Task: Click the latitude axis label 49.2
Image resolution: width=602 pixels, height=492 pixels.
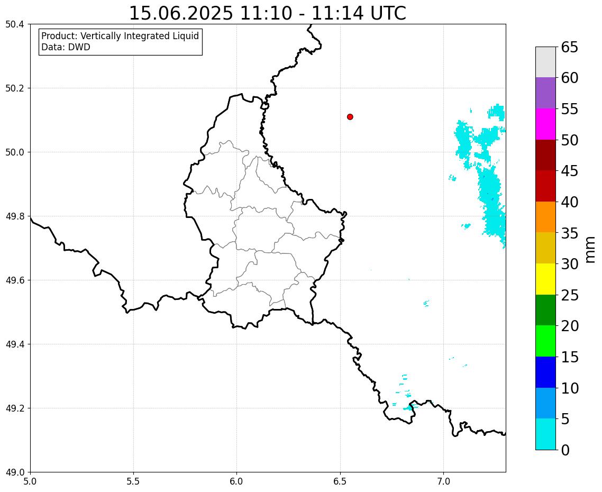Action: pos(15,408)
